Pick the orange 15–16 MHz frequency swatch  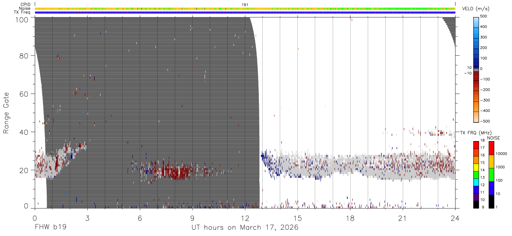[x=476, y=160]
